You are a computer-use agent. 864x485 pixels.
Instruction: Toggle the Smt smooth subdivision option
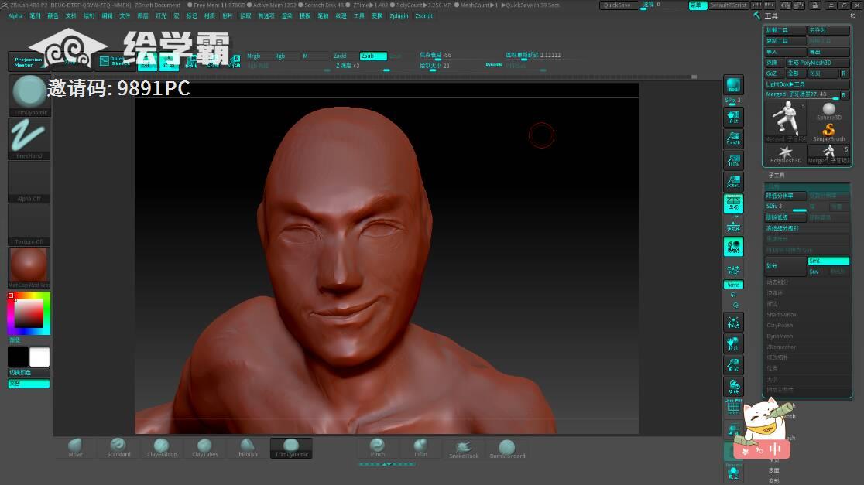point(828,261)
